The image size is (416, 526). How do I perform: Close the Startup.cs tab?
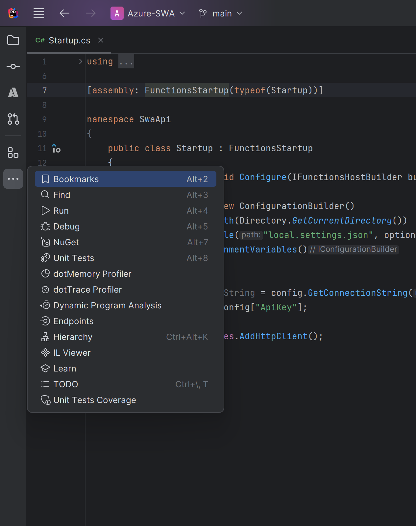(x=101, y=40)
